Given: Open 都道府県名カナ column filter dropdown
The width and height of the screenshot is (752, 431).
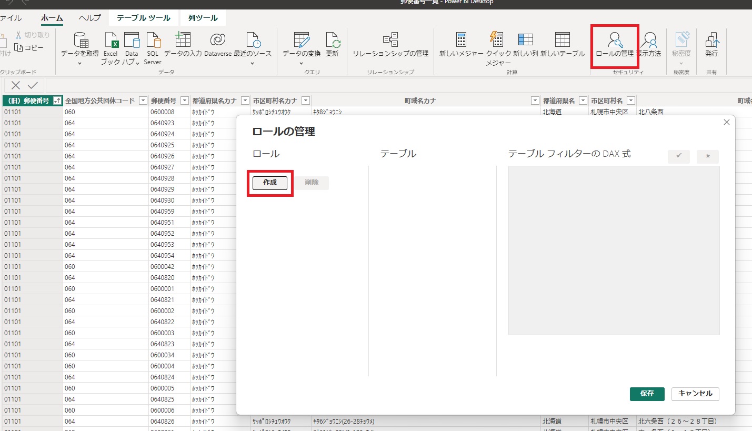Looking at the screenshot, I should click(x=245, y=101).
